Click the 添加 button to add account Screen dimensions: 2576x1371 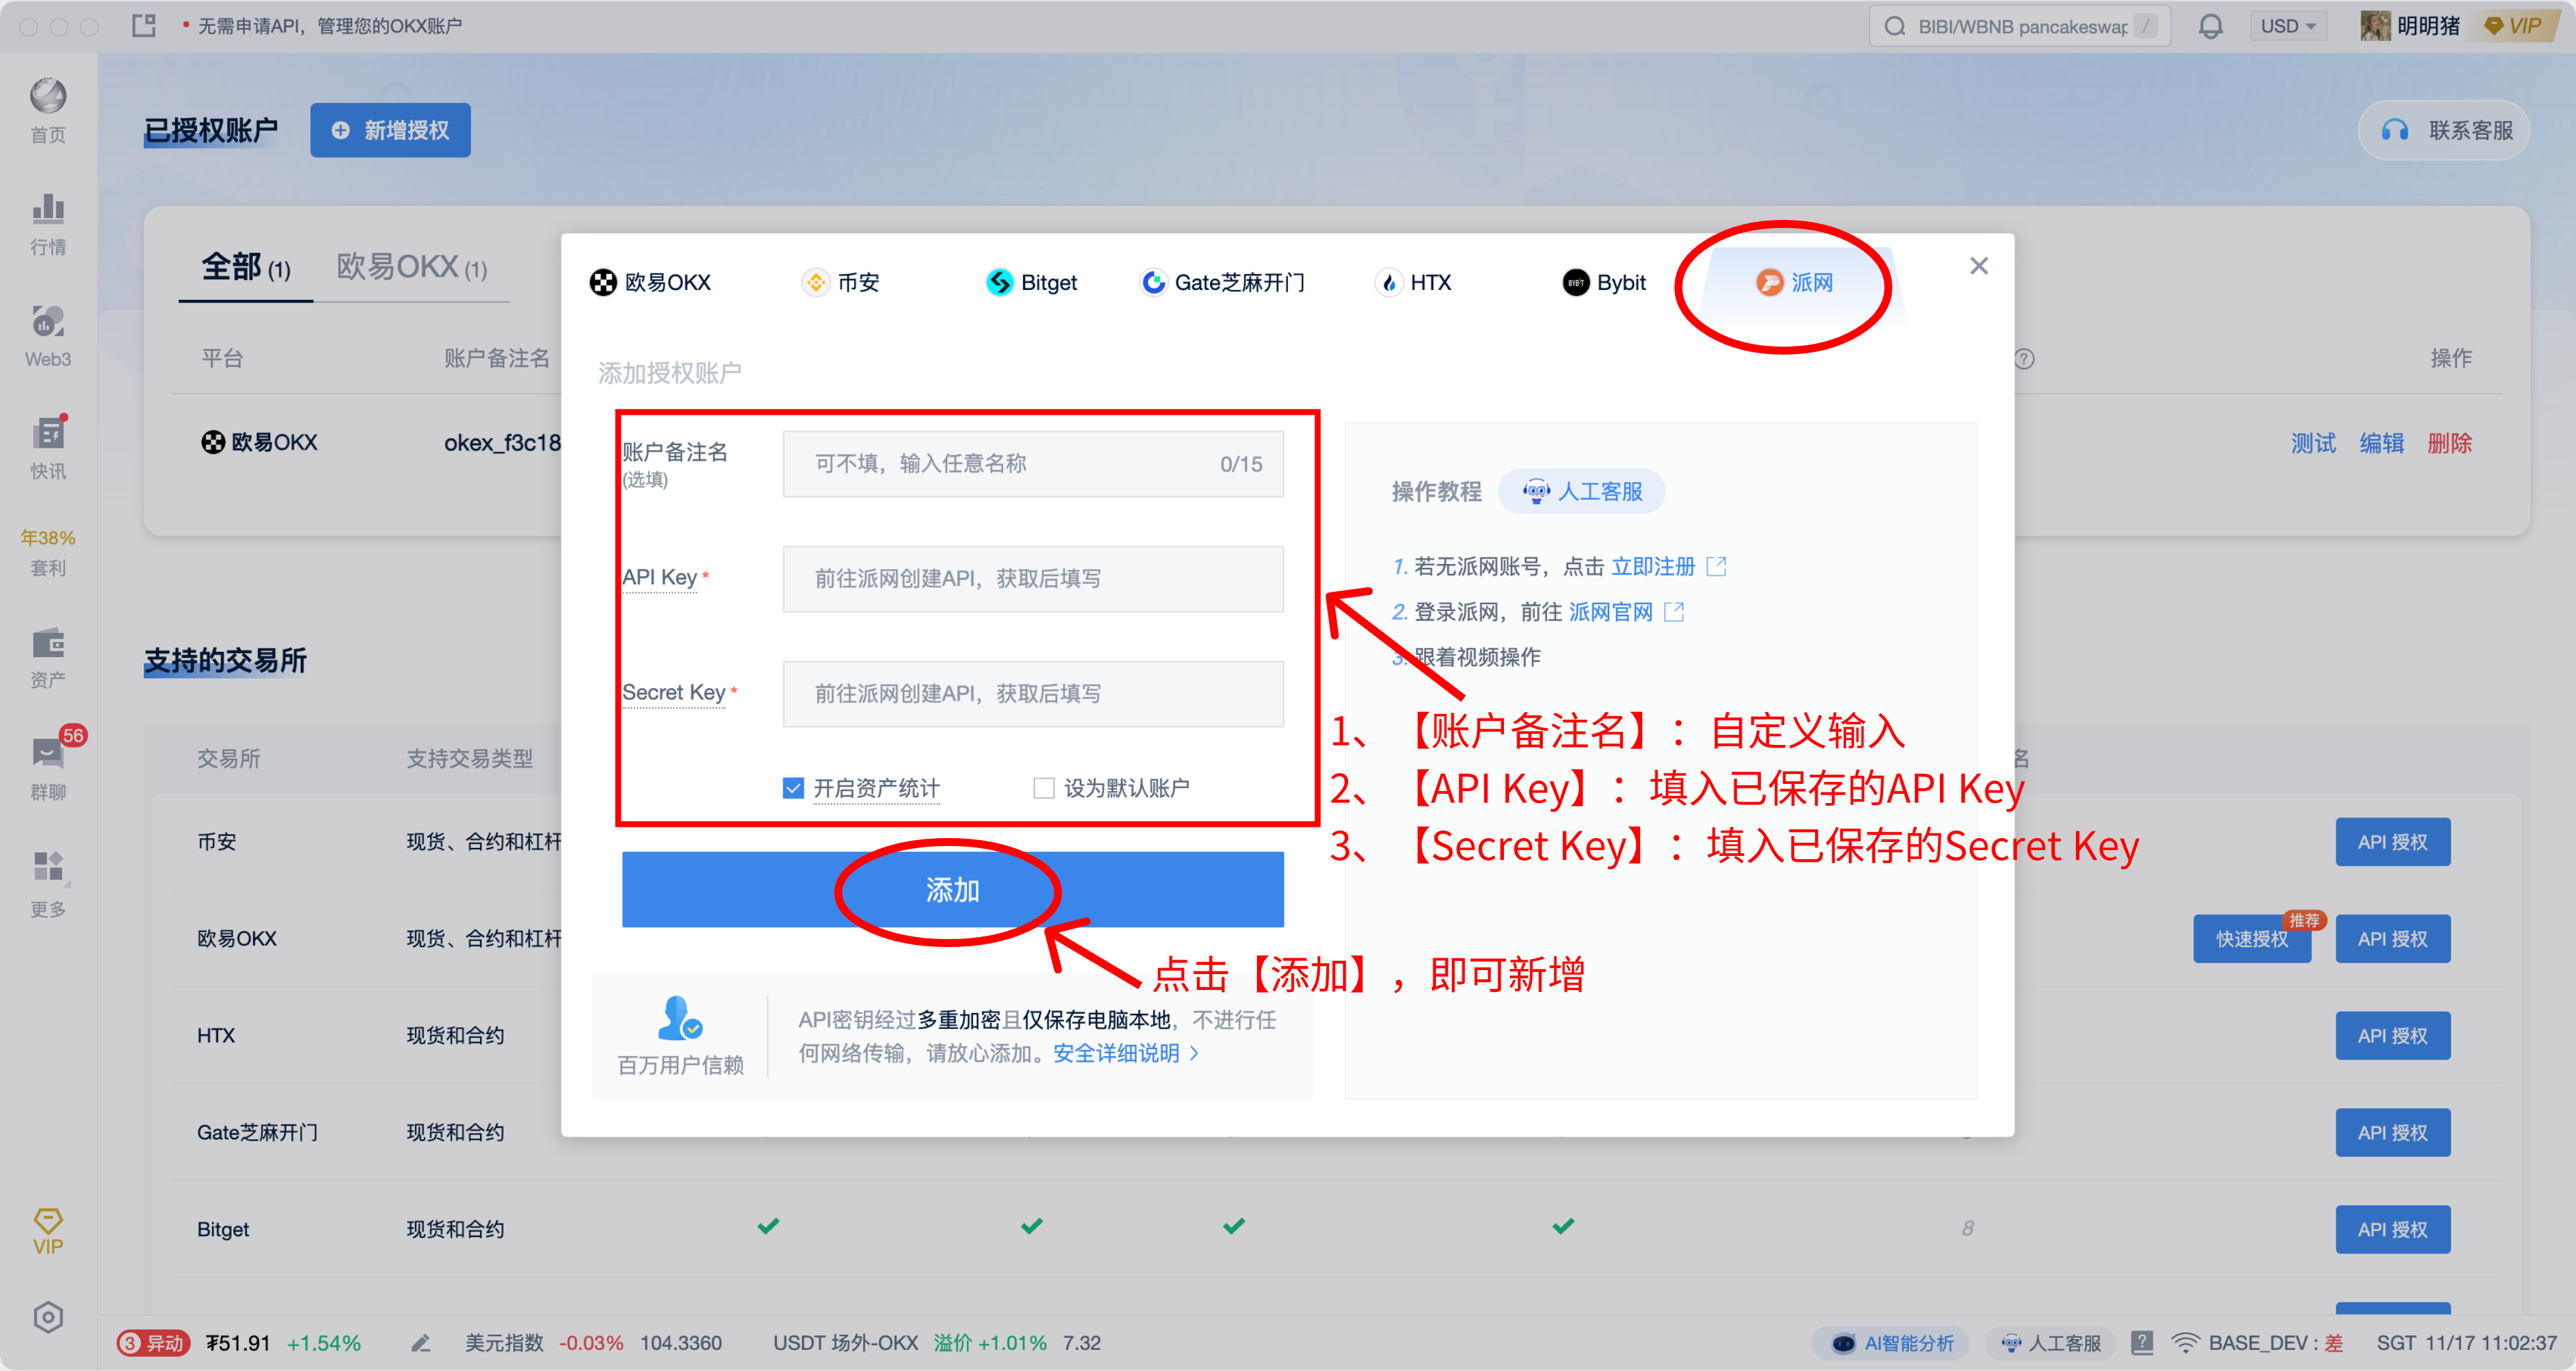click(952, 889)
